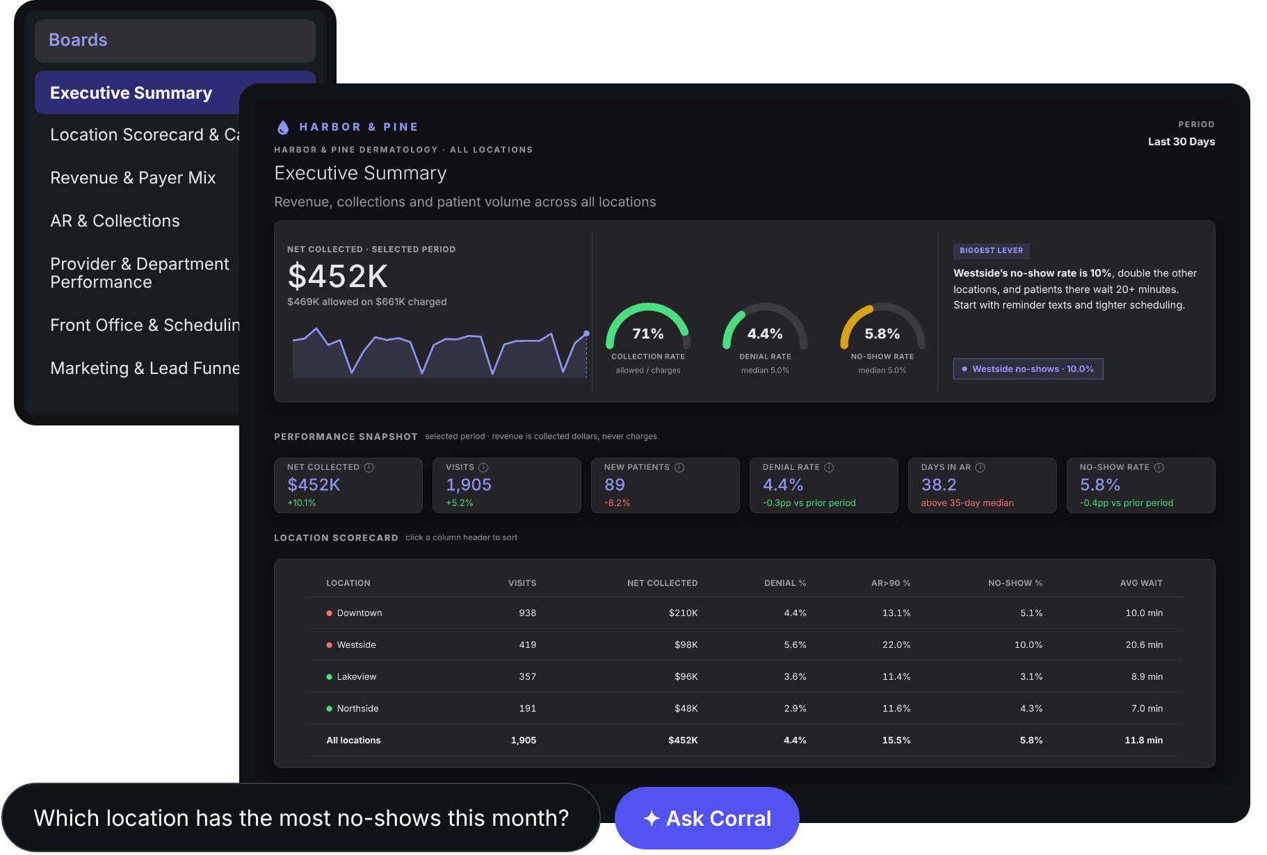The height and width of the screenshot is (855, 1267).
Task: Click the All locations total row label
Action: click(x=353, y=741)
